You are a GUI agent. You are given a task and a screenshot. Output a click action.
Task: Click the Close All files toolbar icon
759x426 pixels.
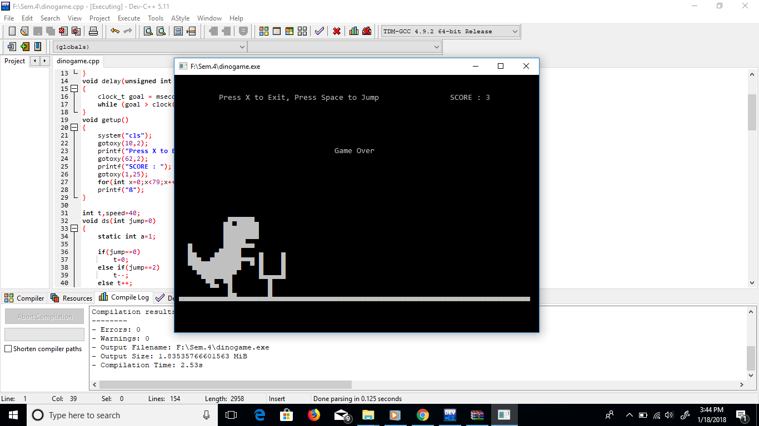[x=76, y=31]
